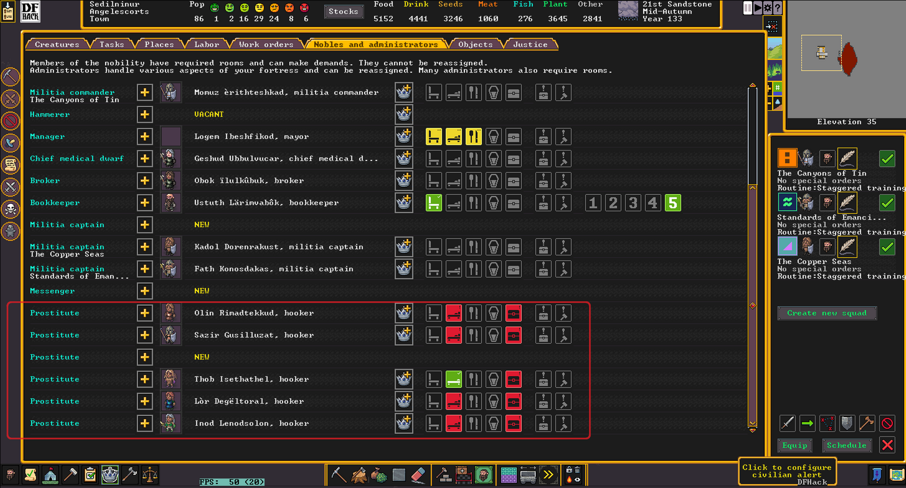Viewport: 906px width, 488px height.
Task: Open plus assign list for The Copper Seas captain
Action: tap(145, 247)
